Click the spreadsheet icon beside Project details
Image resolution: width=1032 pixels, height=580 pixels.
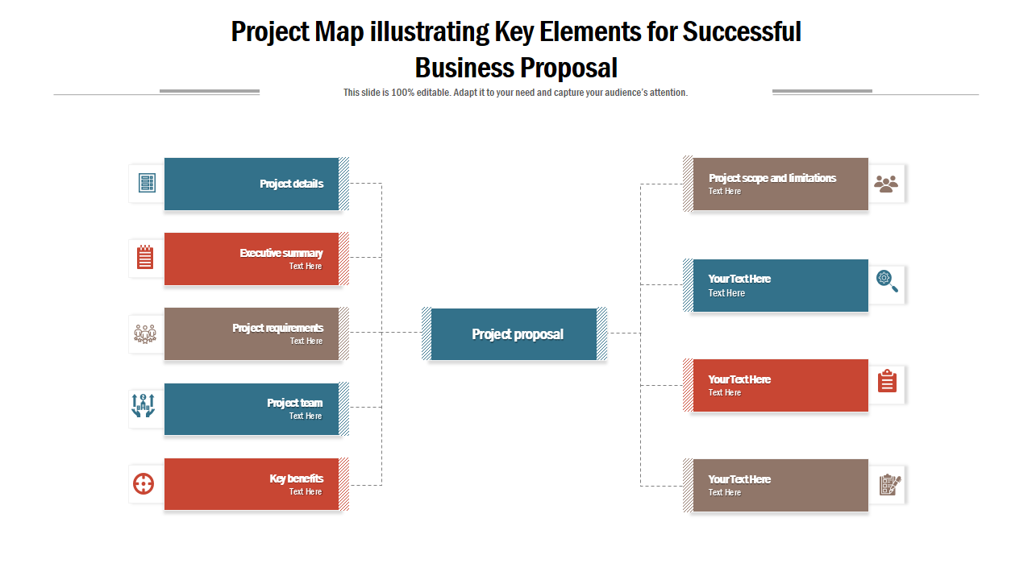(147, 183)
